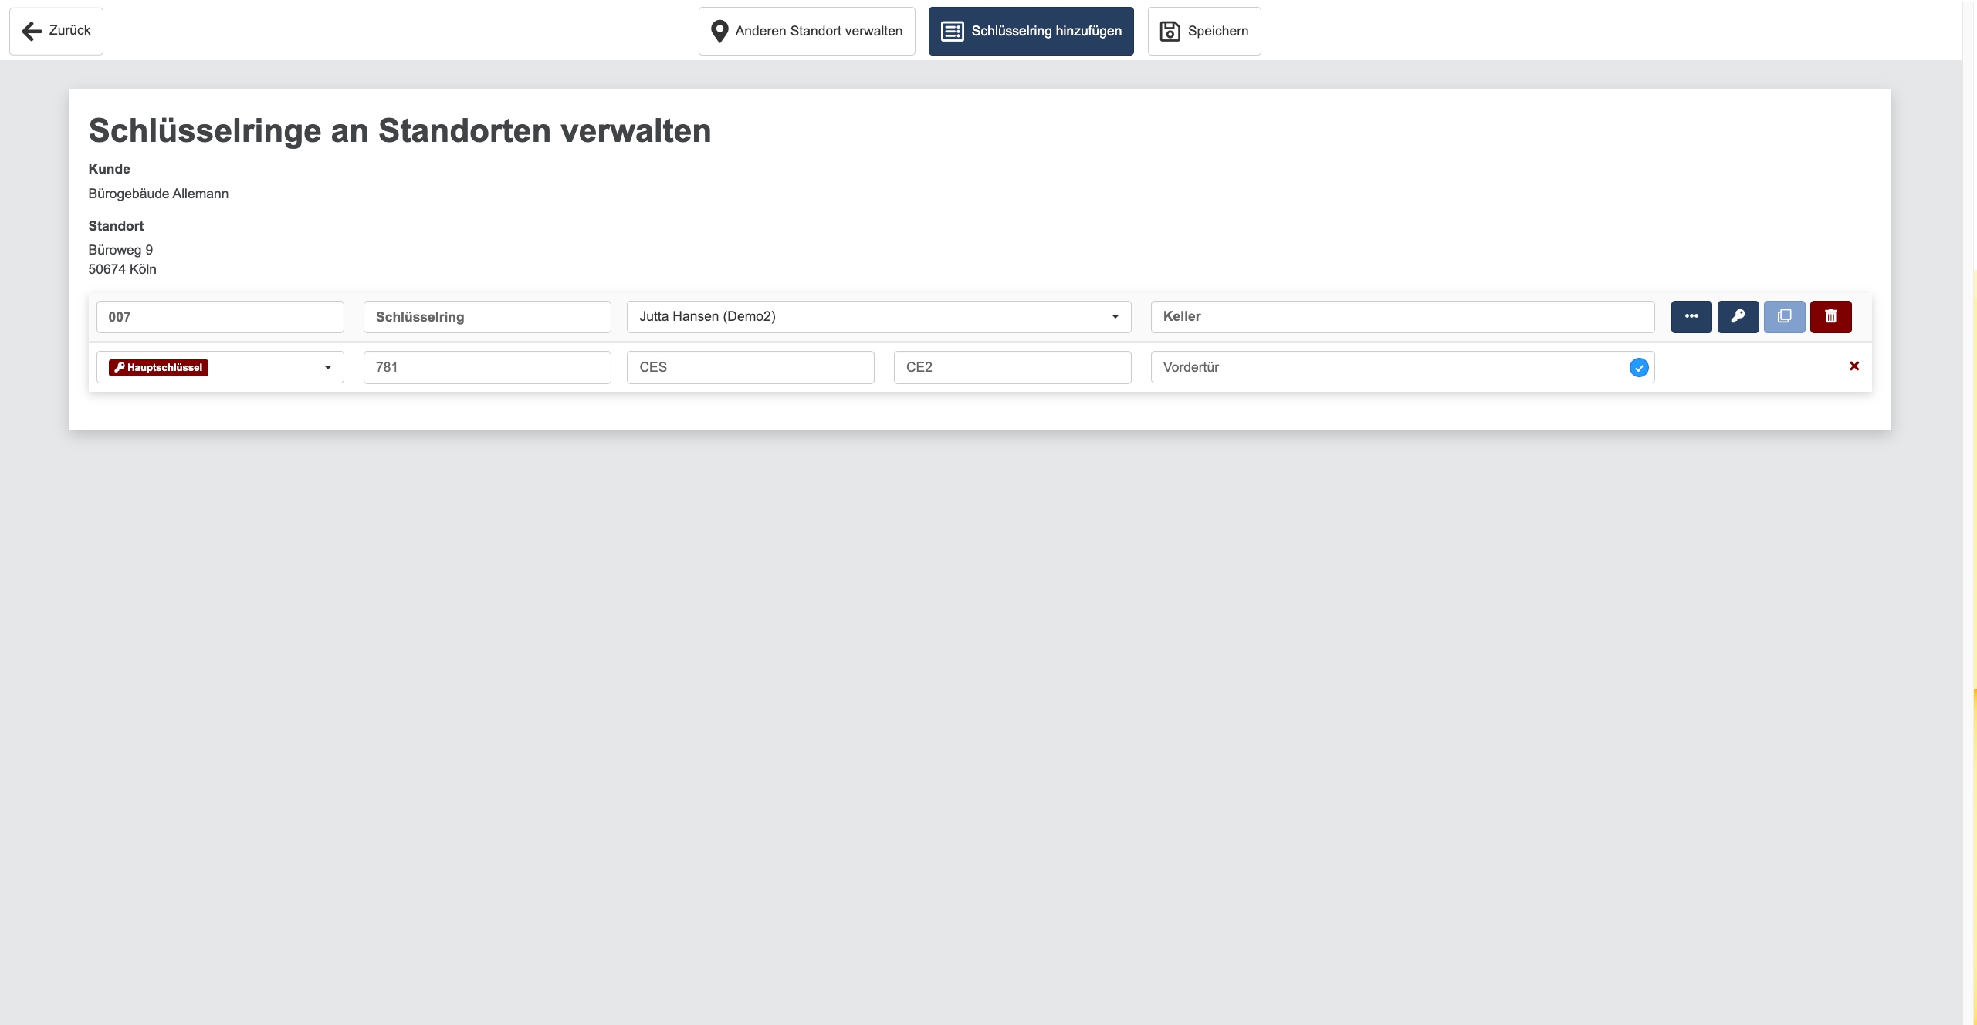
Task: Click the key number field 781
Action: click(x=486, y=367)
